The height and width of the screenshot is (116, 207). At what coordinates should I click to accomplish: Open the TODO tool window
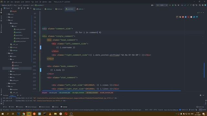click(x=11, y=107)
